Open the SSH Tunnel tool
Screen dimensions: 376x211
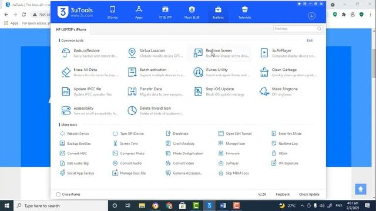(235, 134)
